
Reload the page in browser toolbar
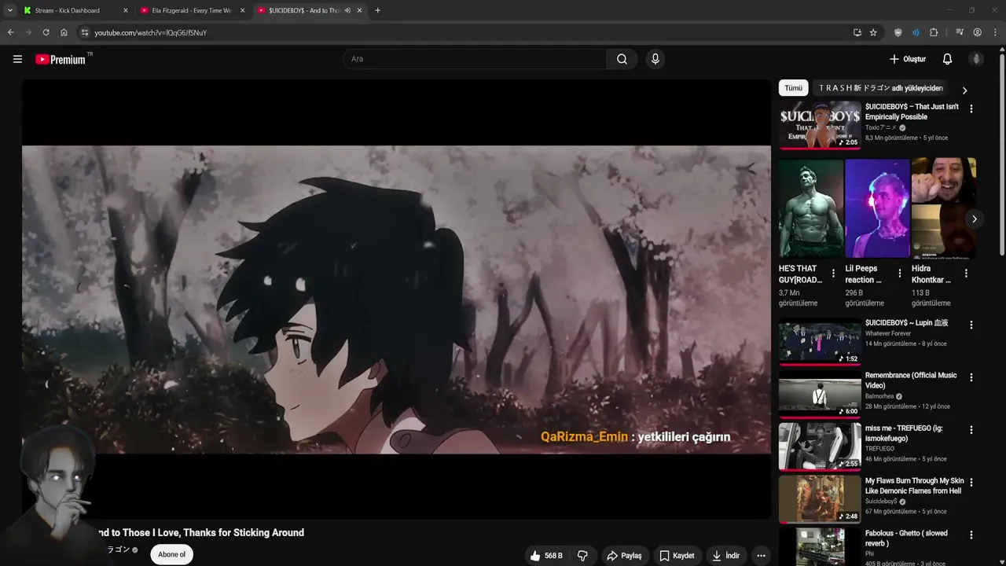point(46,32)
